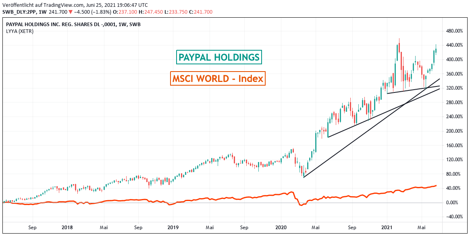Viewport: 470px width, 236px height.
Task: Select the 480.00% price axis label
Action: click(x=454, y=31)
